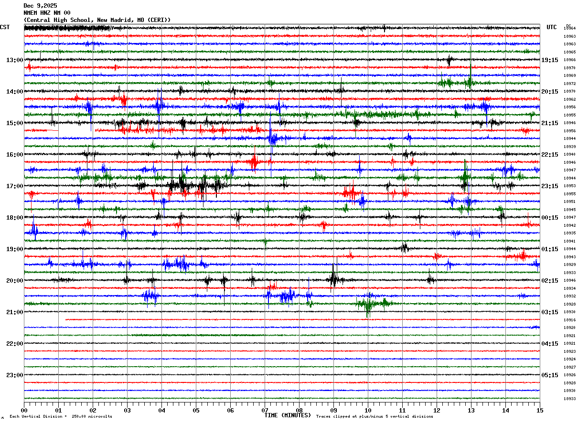Screen dimensions: 578x423
Task: Select DC offset value 18951
Action: point(569,202)
